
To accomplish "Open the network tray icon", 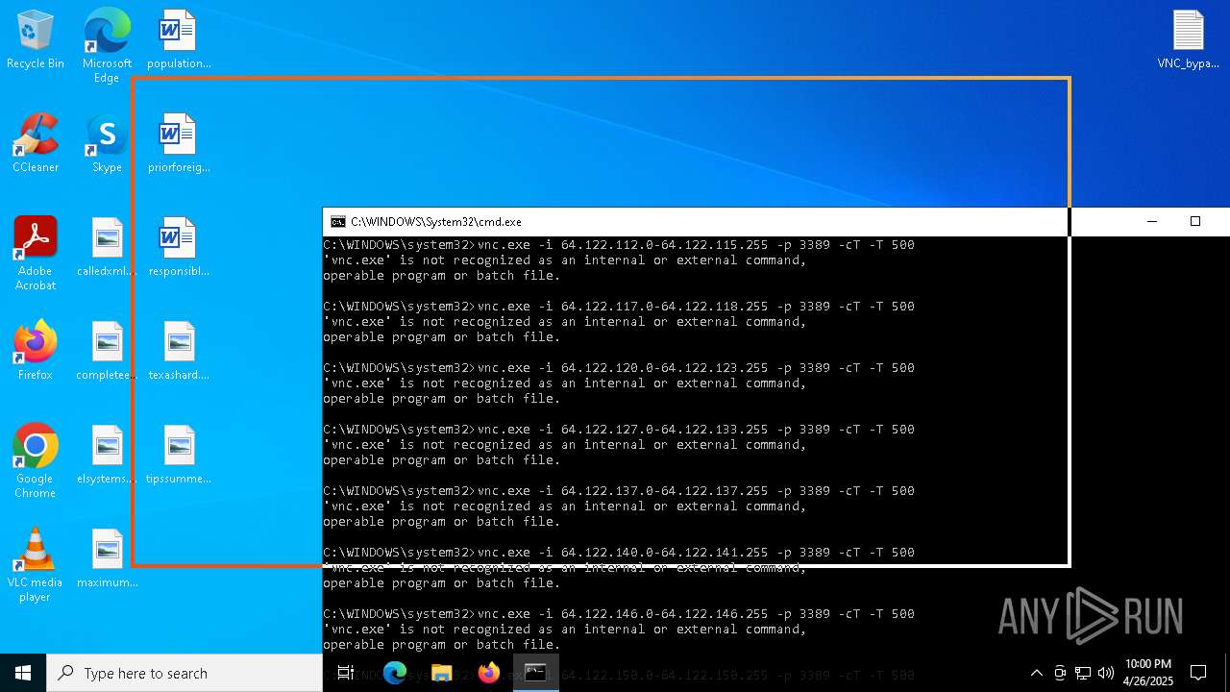I will 1083,673.
